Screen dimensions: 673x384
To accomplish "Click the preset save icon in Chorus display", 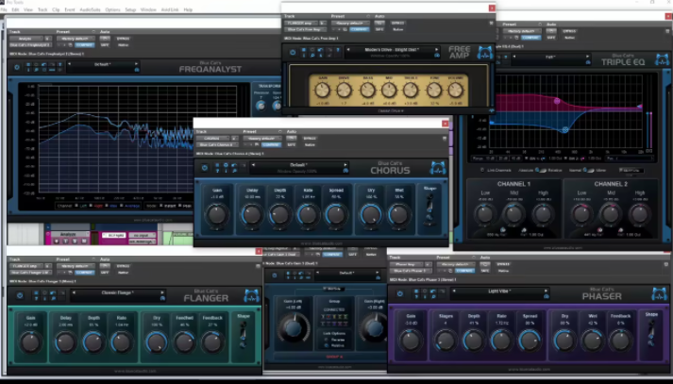I will point(345,171).
